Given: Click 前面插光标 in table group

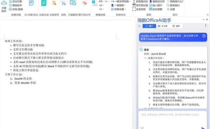Looking at the screenshot, I should coord(140,1).
